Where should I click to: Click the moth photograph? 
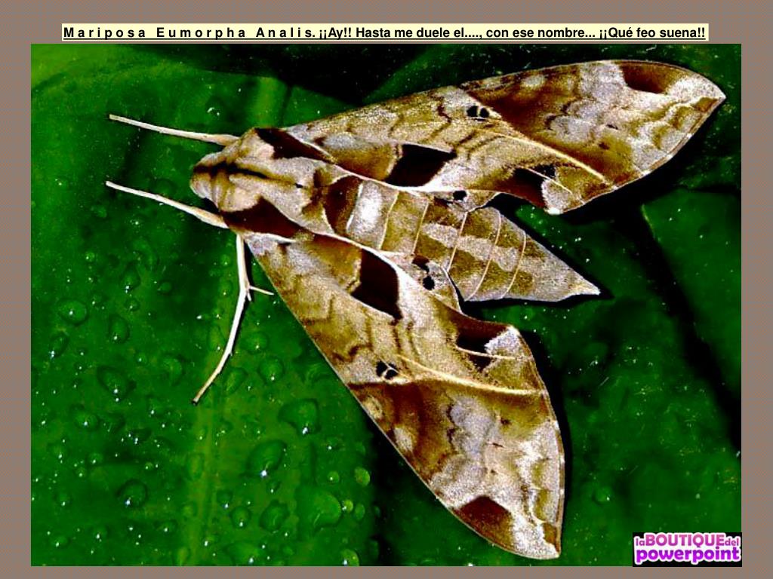point(386,305)
